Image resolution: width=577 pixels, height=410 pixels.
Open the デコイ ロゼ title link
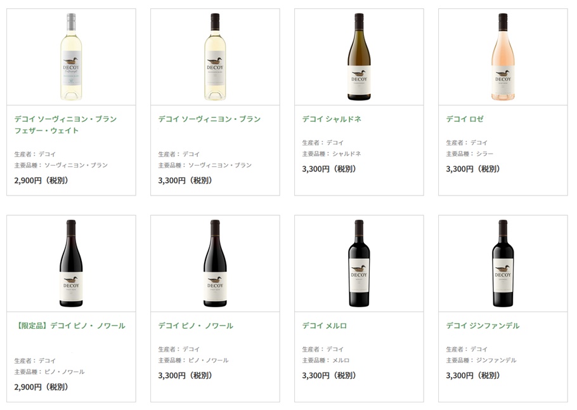pos(465,119)
